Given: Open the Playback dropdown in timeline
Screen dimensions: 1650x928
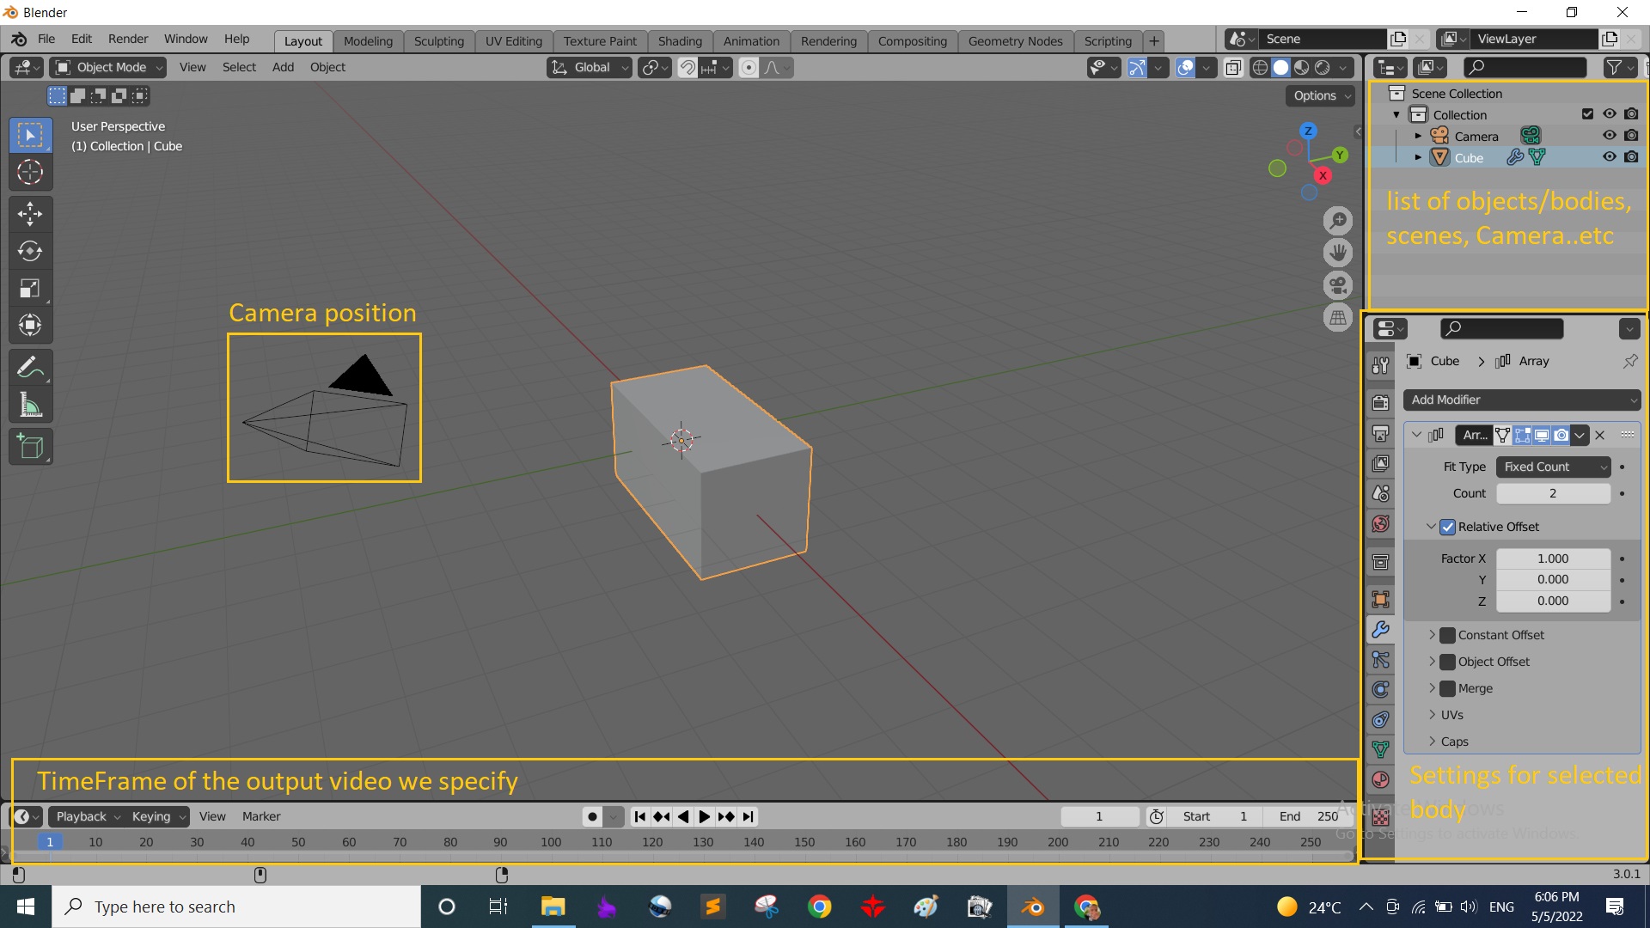Looking at the screenshot, I should pos(88,816).
